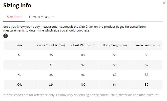Click chest width value 100
The height and width of the screenshot is (101, 167).
click(83, 85)
